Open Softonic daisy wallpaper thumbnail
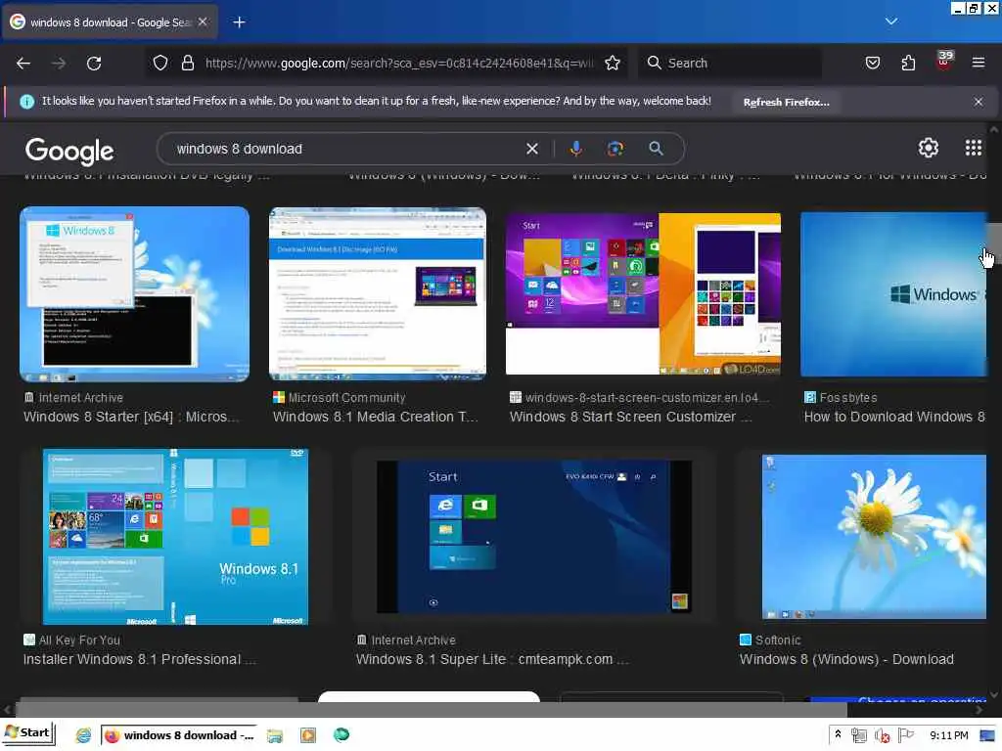1002x751 pixels. [x=874, y=537]
